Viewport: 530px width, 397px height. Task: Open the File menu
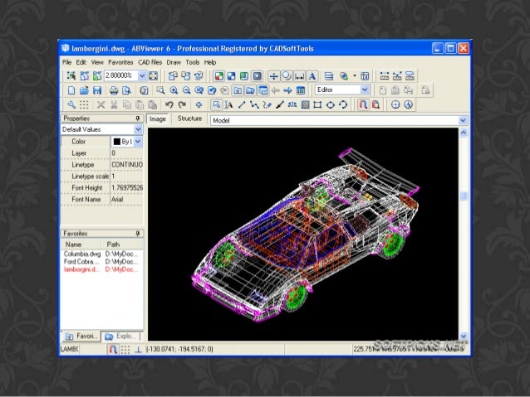[66, 62]
